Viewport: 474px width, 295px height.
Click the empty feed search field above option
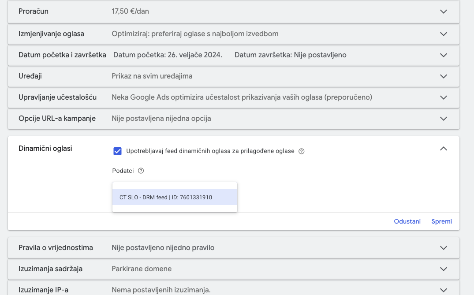tap(175, 186)
